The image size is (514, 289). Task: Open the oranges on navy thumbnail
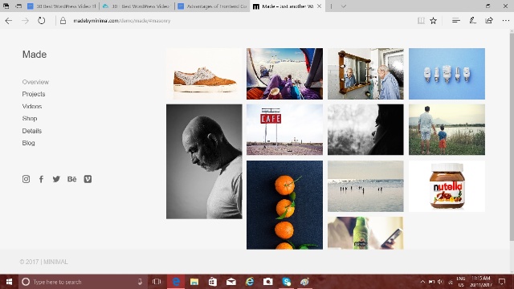pyautogui.click(x=284, y=205)
